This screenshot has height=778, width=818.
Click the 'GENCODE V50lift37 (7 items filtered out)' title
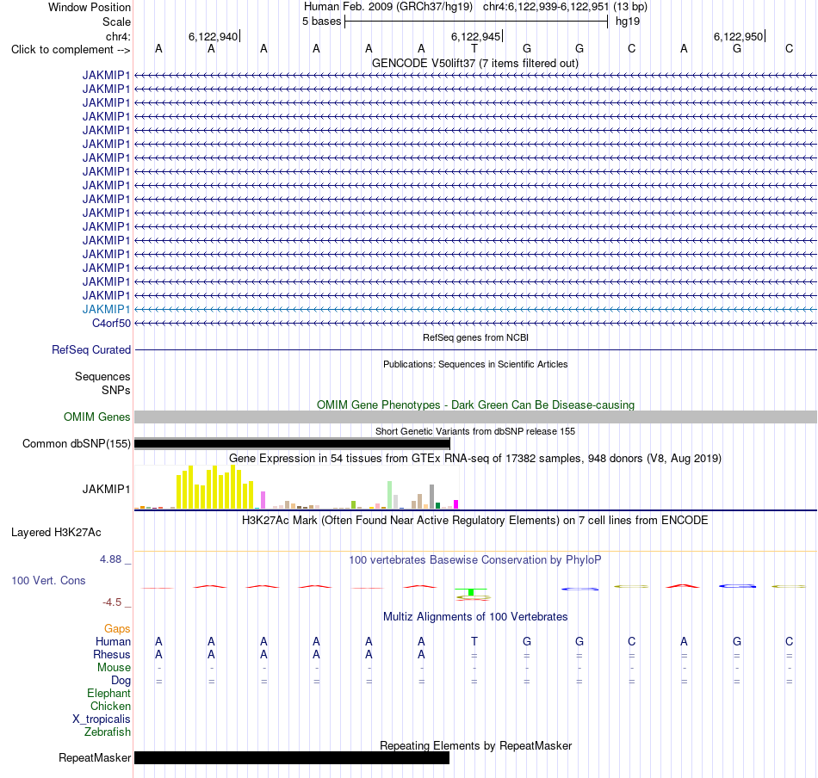click(x=475, y=63)
